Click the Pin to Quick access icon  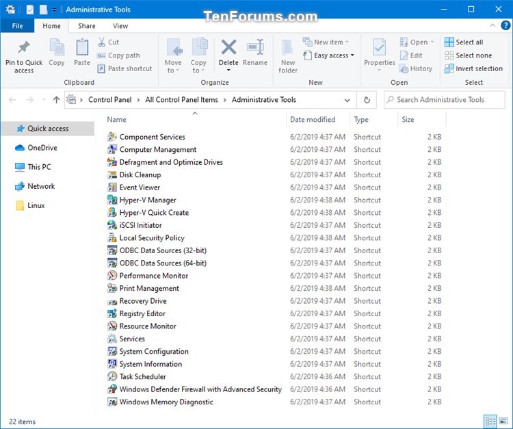tap(24, 47)
